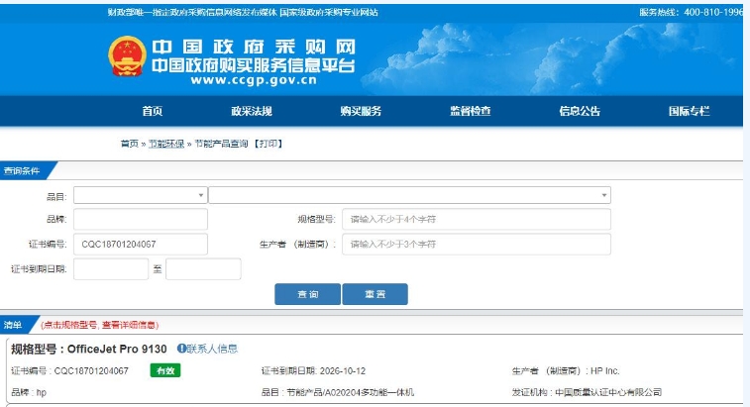Focus the 生产者（制造商） input field
Image resolution: width=750 pixels, height=407 pixels.
click(477, 244)
